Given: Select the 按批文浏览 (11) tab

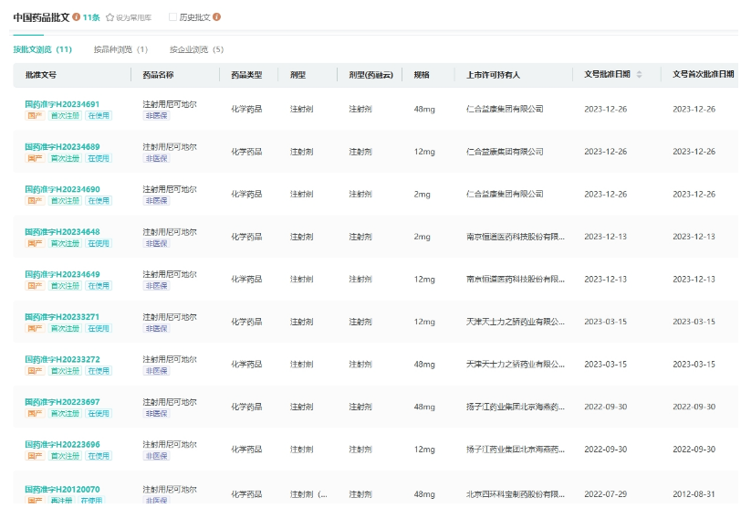Looking at the screenshot, I should pos(43,49).
